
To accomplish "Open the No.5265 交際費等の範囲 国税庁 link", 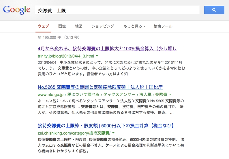I will [x=100, y=87].
